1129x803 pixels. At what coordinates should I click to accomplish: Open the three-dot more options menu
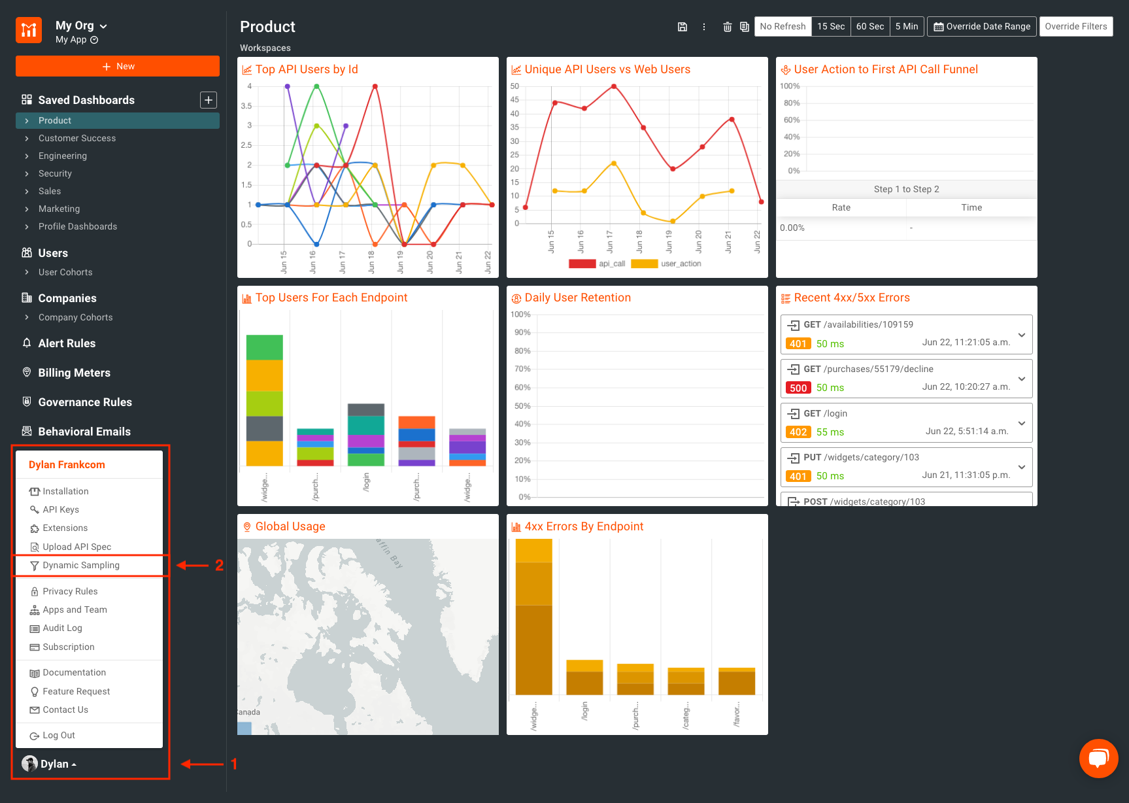click(704, 27)
